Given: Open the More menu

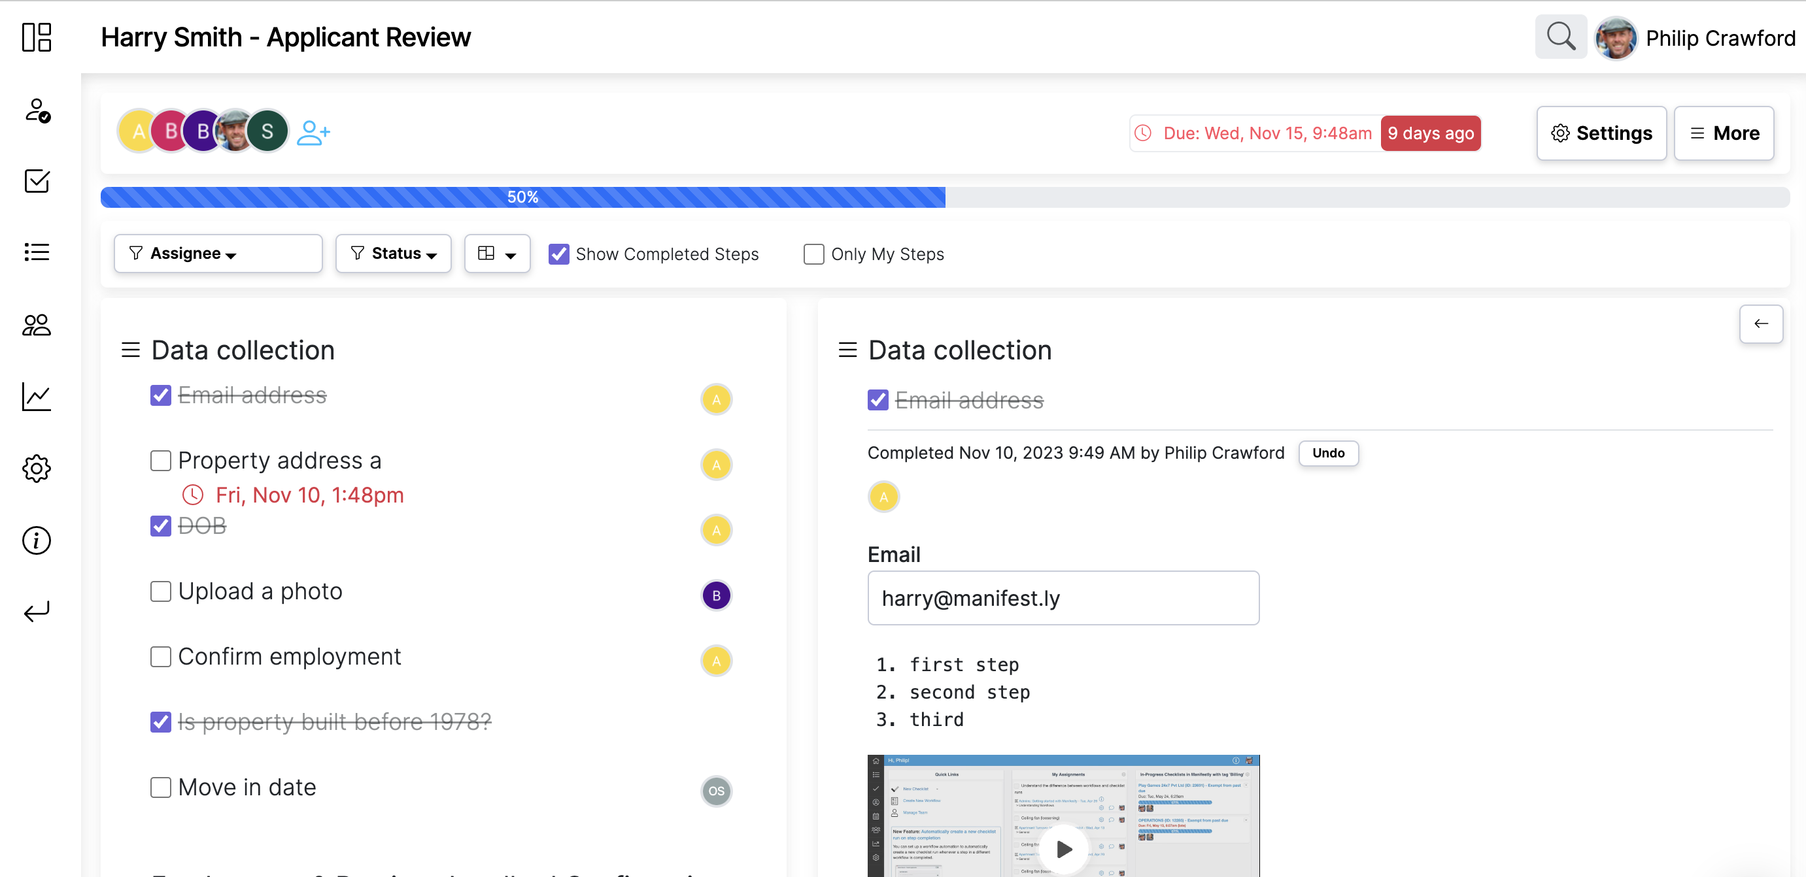Looking at the screenshot, I should pyautogui.click(x=1724, y=133).
